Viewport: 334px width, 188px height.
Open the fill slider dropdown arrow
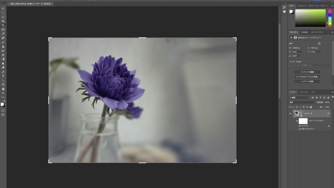[x=332, y=107]
